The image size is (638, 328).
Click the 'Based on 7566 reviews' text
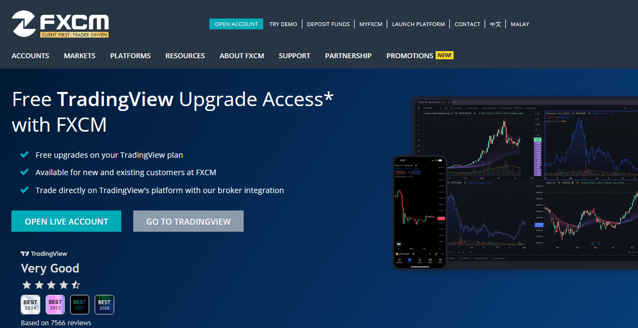point(56,323)
